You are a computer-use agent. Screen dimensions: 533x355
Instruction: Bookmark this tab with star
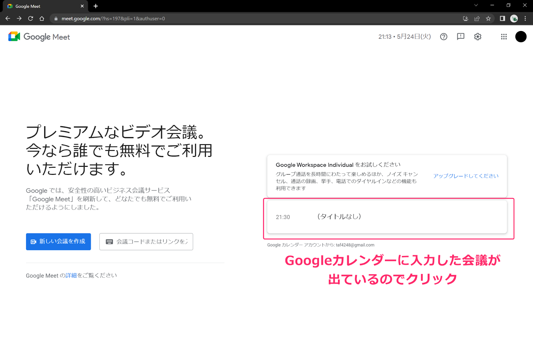pyautogui.click(x=488, y=19)
